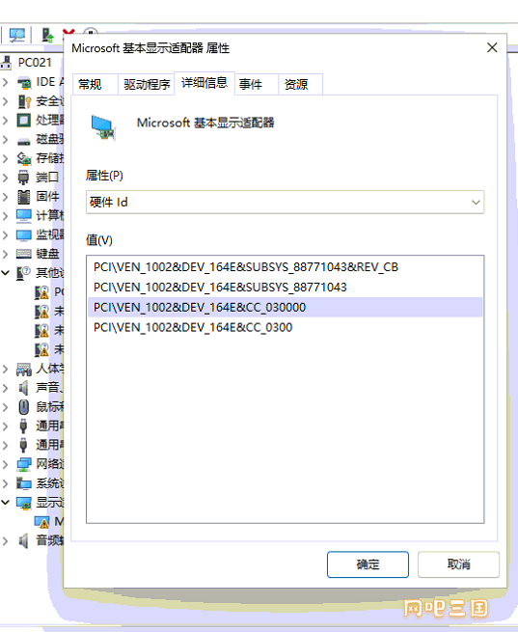Select the storage controllers category icon
This screenshot has width=518, height=632.
click(x=24, y=158)
